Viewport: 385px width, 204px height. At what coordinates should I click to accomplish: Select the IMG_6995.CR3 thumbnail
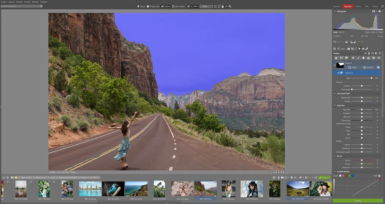pyautogui.click(x=297, y=189)
